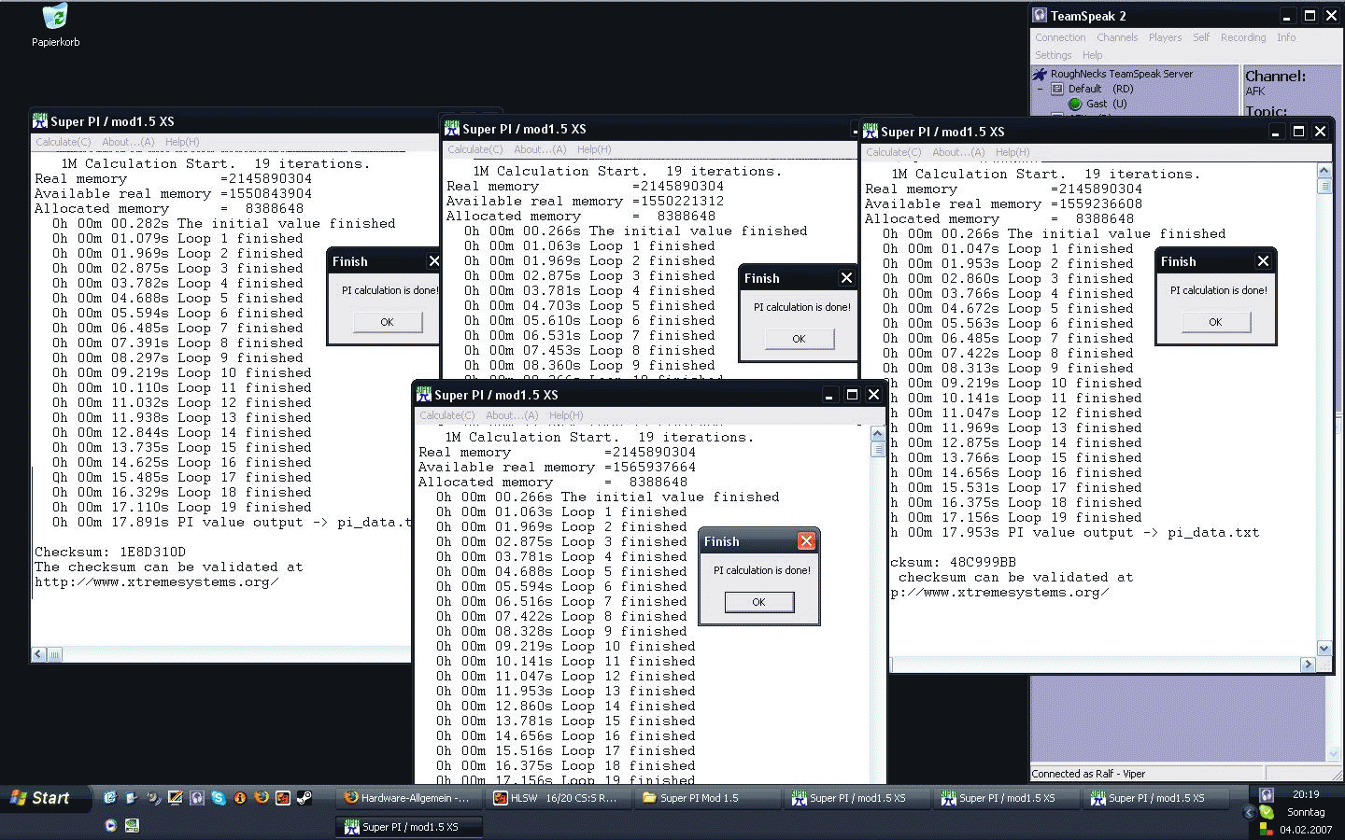Switch to HLSW 16/20 CS:S taskbar button
Viewport: 1345px width, 840px height.
[x=559, y=798]
